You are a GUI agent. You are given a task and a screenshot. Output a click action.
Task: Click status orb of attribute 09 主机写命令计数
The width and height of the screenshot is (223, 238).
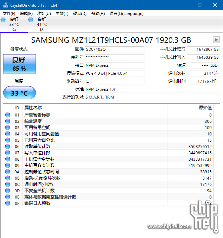coord(8,165)
